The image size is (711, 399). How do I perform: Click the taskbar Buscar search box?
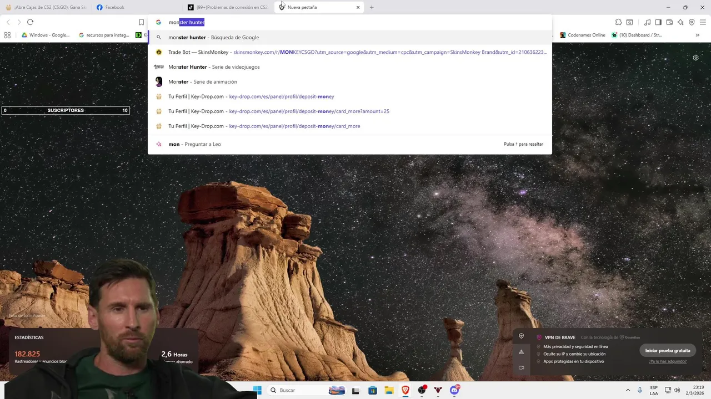coord(307,390)
